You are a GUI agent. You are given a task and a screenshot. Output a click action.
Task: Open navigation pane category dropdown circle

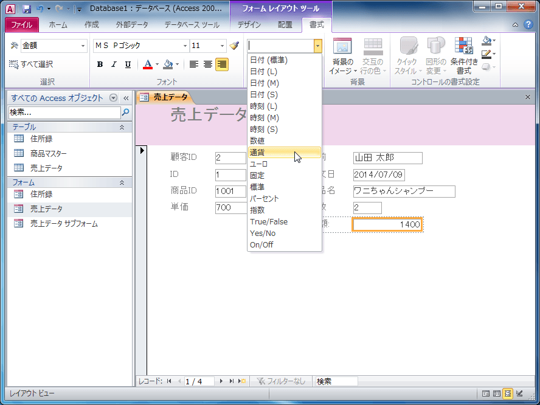pyautogui.click(x=113, y=98)
